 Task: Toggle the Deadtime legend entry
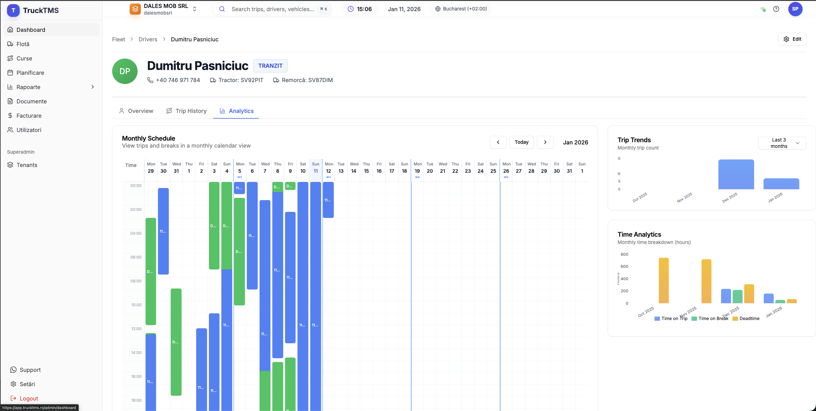pos(746,318)
